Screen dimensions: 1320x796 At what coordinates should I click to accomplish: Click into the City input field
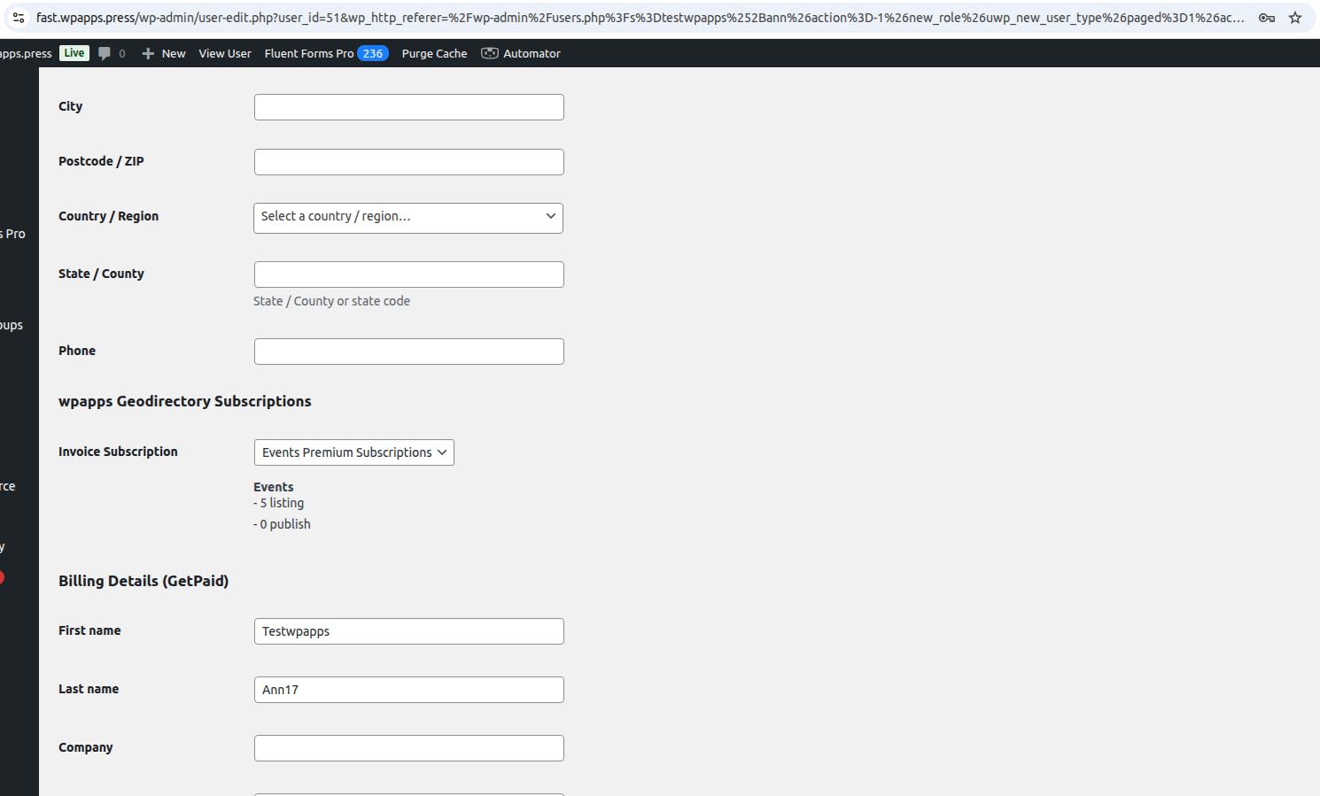tap(408, 107)
